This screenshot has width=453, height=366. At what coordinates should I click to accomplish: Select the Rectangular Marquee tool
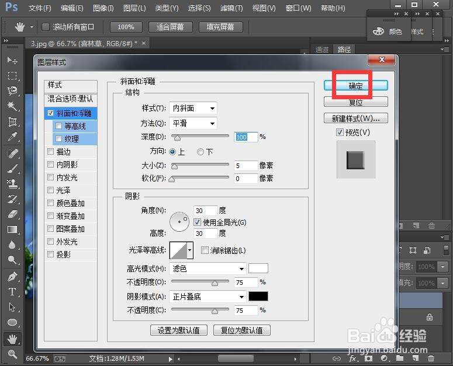pos(12,75)
